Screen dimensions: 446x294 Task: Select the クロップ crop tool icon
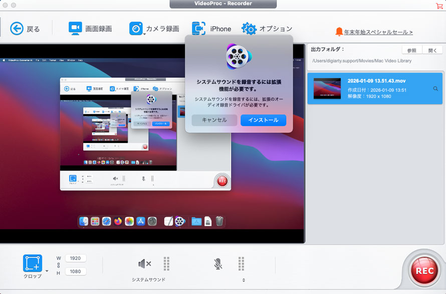[33, 264]
